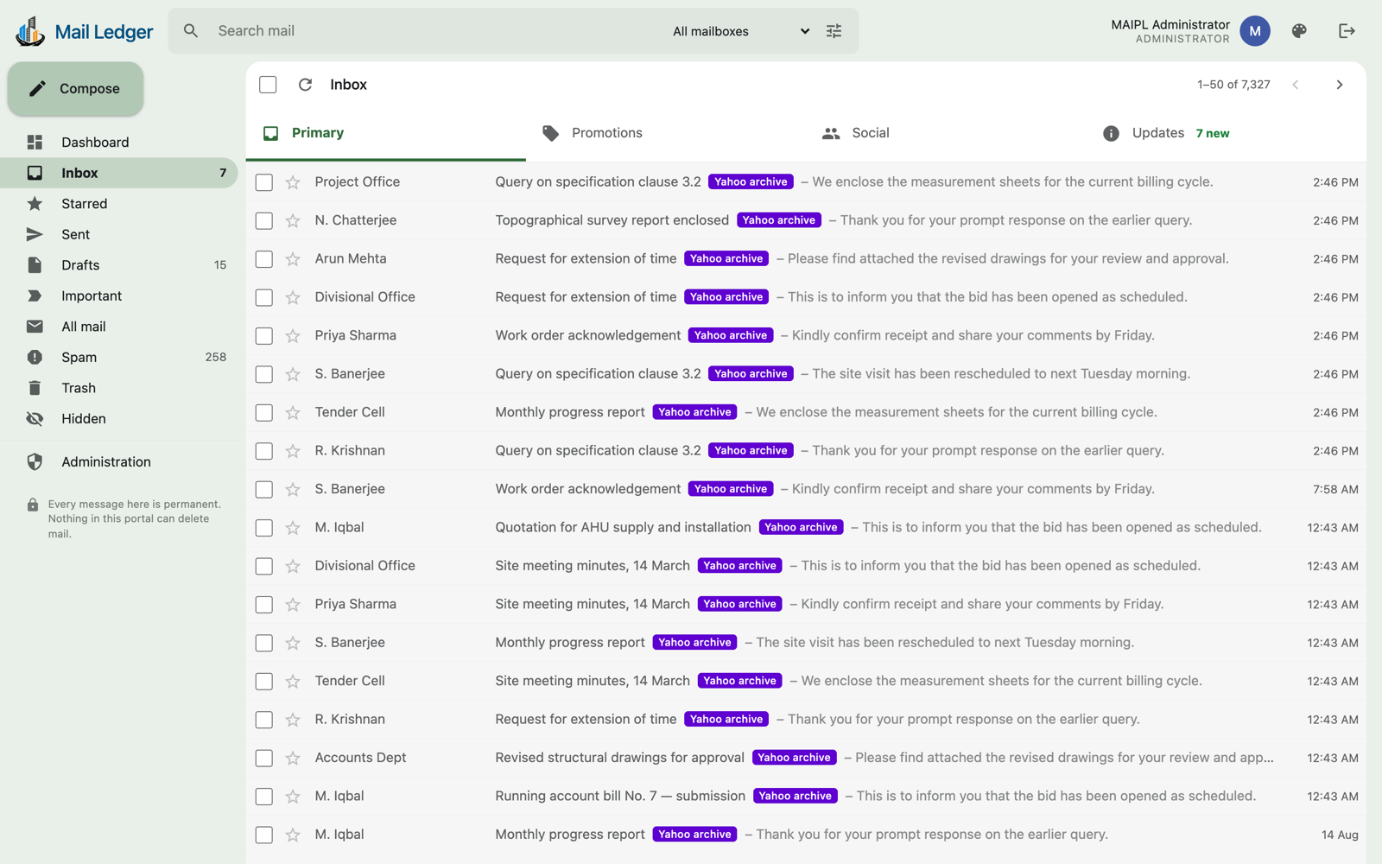
Task: Star the Accounts Dept message
Action: point(293,758)
